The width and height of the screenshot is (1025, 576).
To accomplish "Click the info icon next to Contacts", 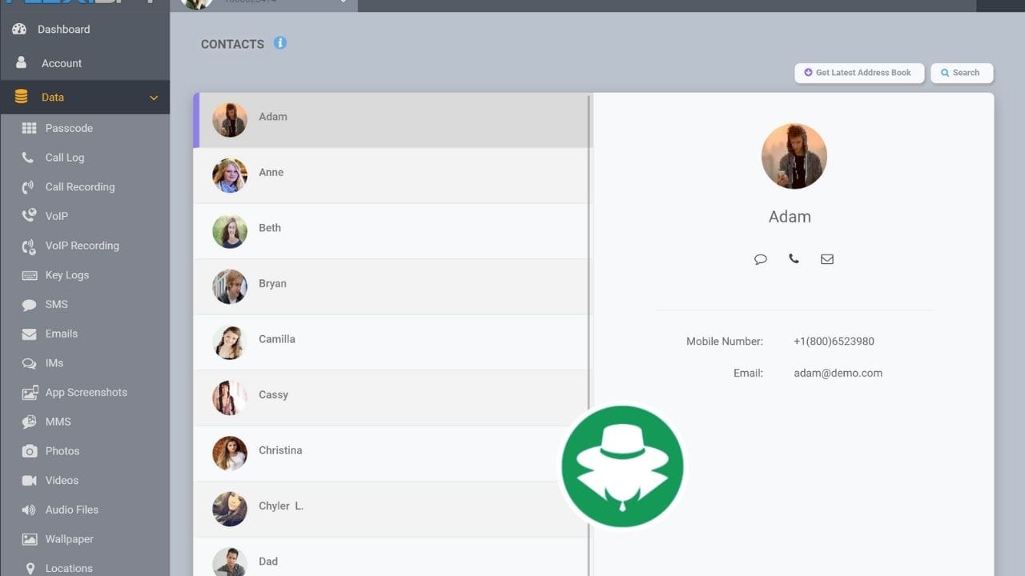I will 279,43.
